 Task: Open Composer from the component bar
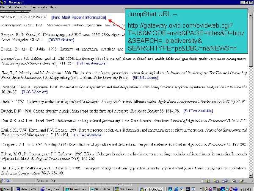[x=242, y=181]
